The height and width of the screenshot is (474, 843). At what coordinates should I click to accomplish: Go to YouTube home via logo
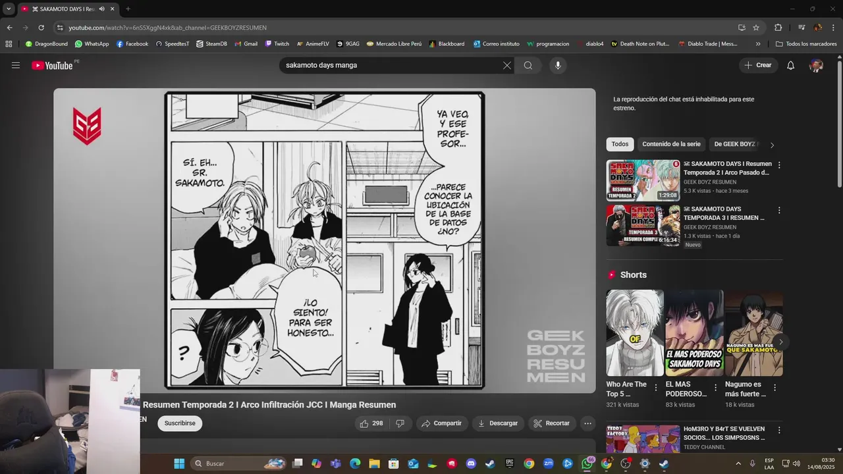pyautogui.click(x=52, y=65)
